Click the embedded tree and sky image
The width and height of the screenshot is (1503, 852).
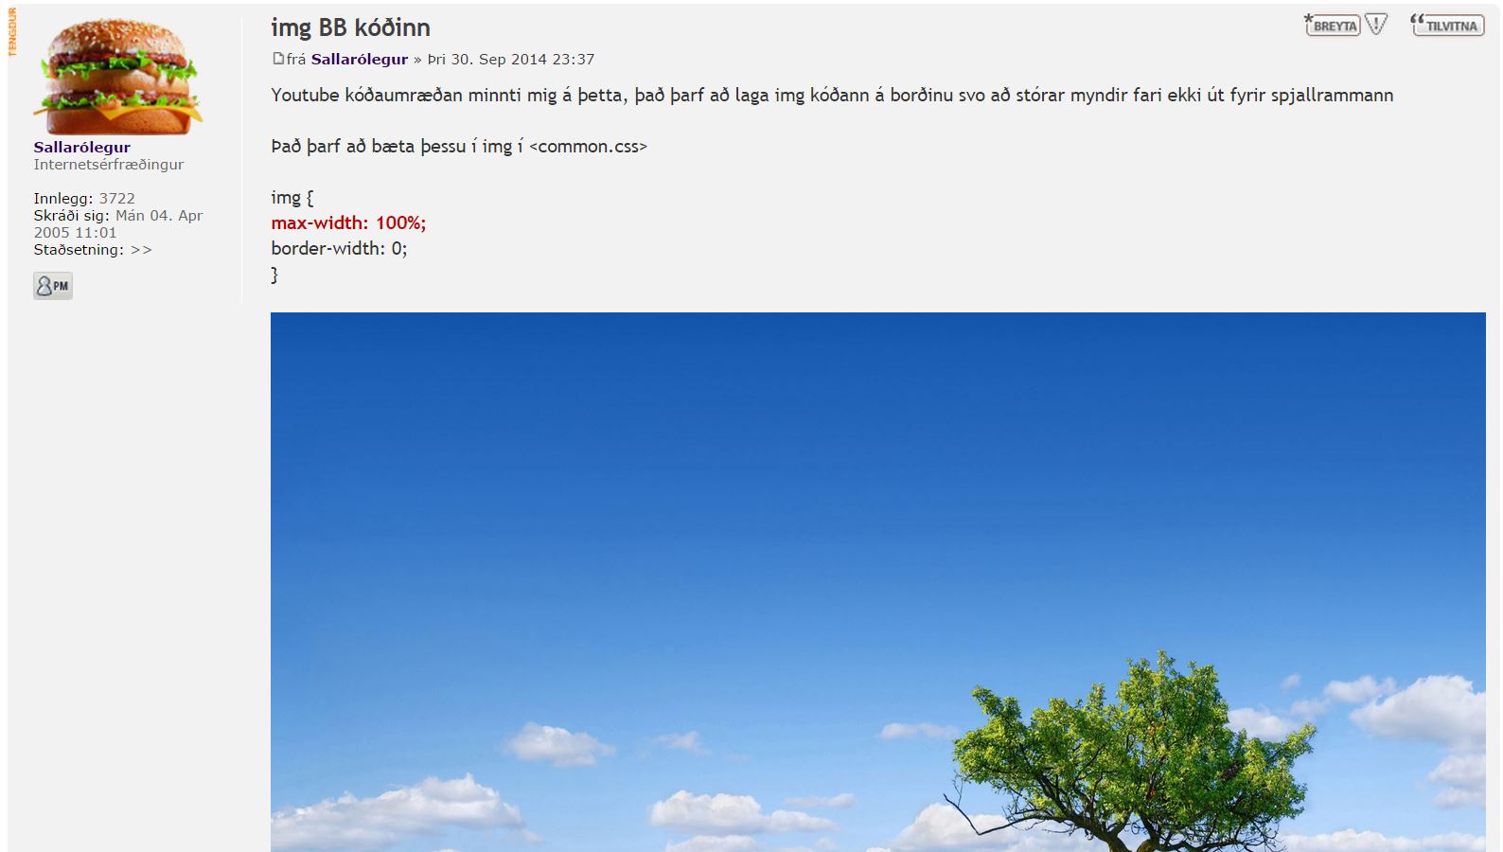coord(877,581)
